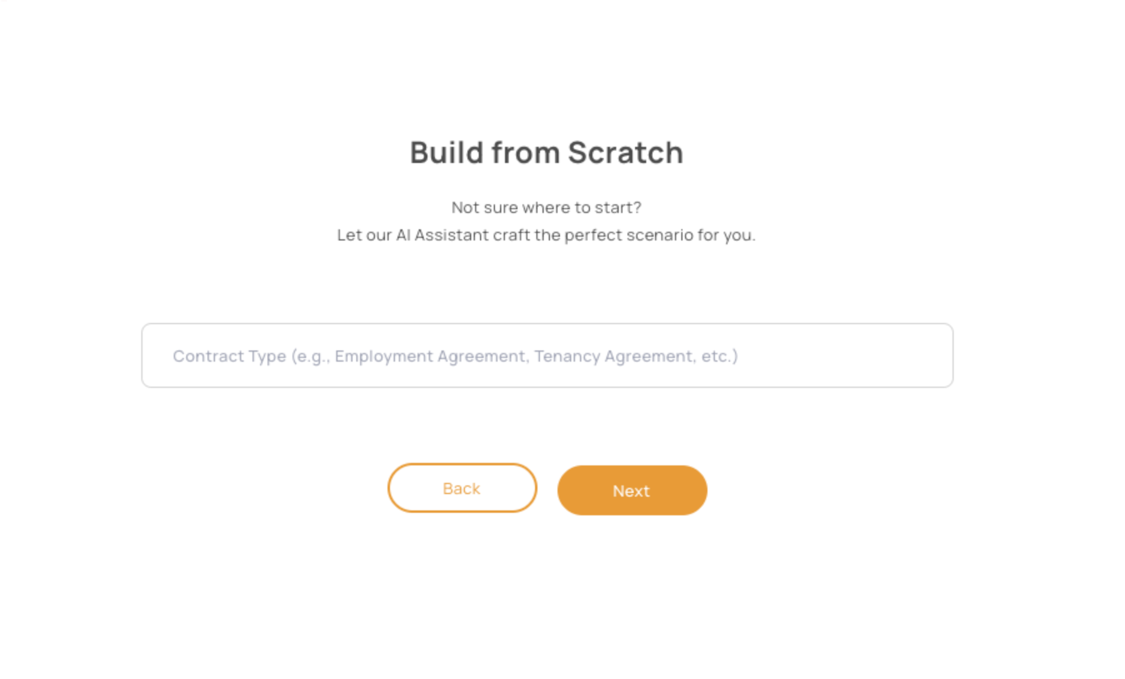Click the AI Assistant description line
This screenshot has height=679, width=1125.
click(546, 235)
